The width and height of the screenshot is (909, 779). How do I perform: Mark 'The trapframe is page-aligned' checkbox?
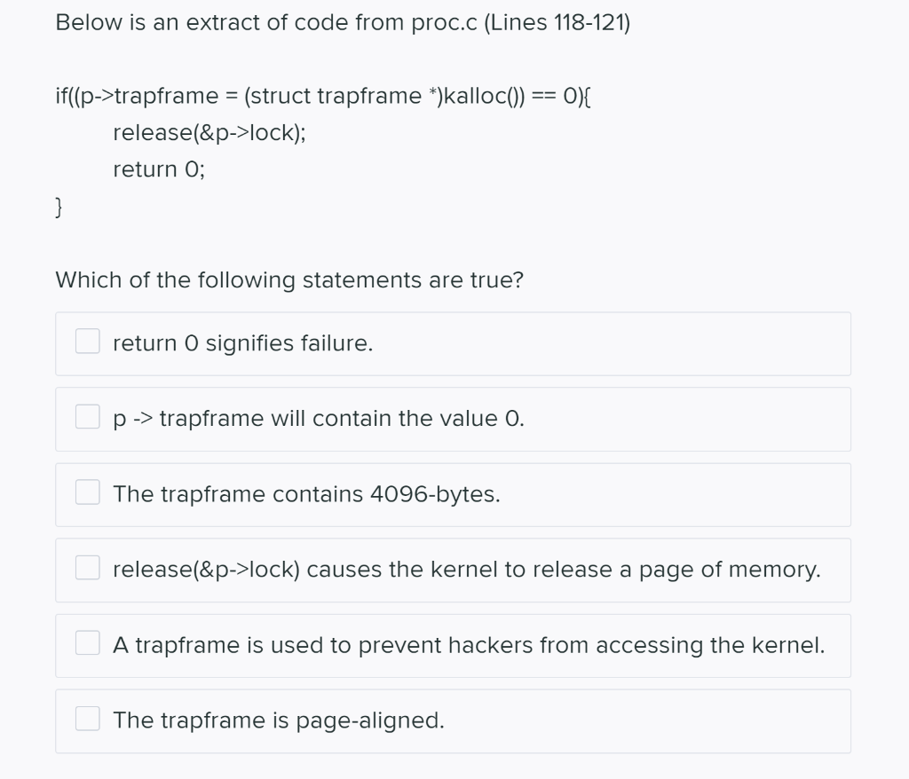(87, 720)
